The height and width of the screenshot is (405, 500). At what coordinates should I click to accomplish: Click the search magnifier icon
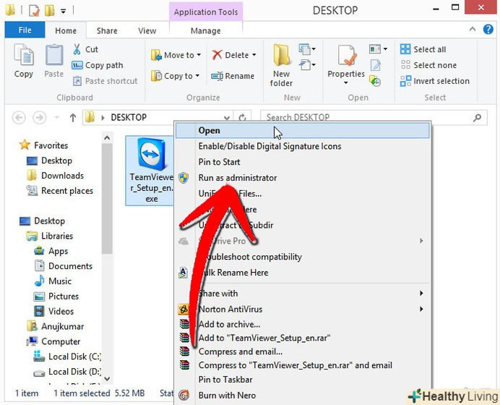[478, 118]
